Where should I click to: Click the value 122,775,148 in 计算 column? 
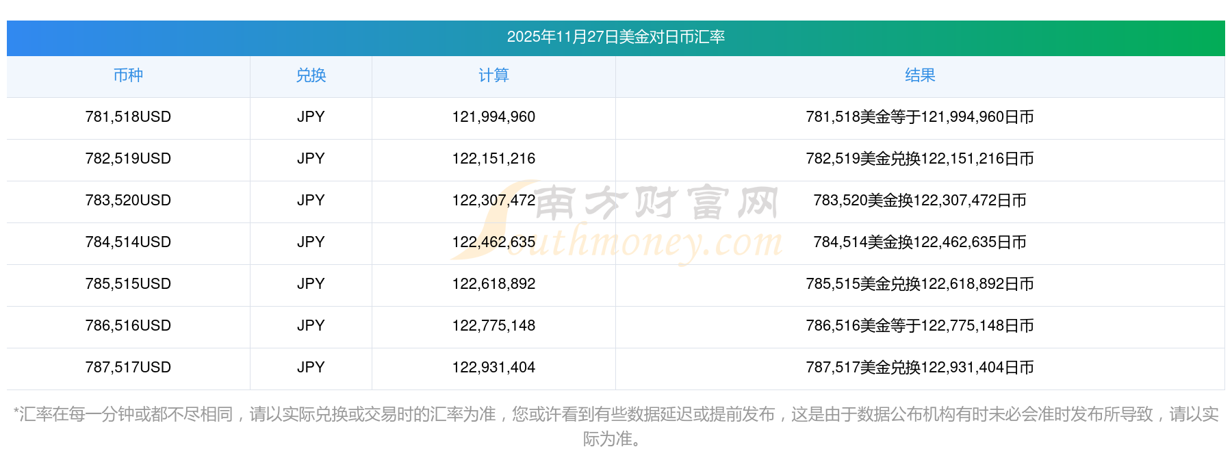tap(493, 326)
